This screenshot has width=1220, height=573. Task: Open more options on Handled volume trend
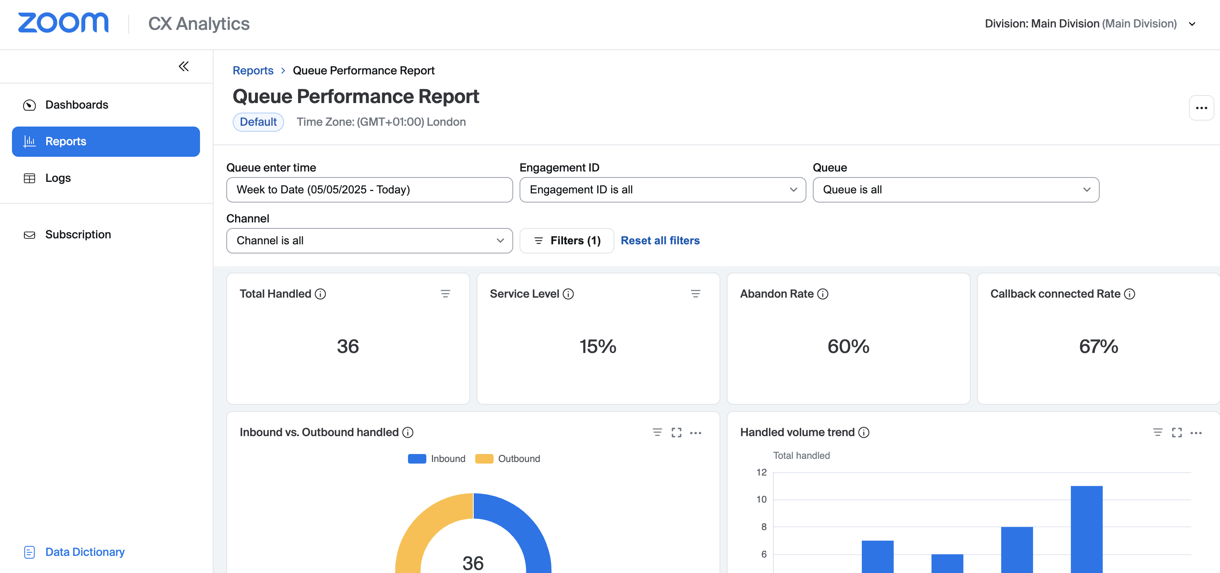click(1196, 433)
